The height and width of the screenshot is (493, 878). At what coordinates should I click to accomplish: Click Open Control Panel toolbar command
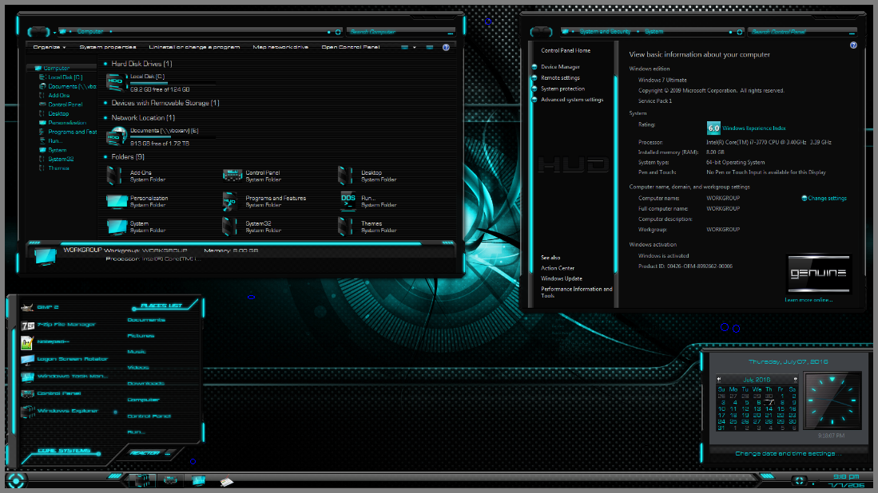pos(351,47)
